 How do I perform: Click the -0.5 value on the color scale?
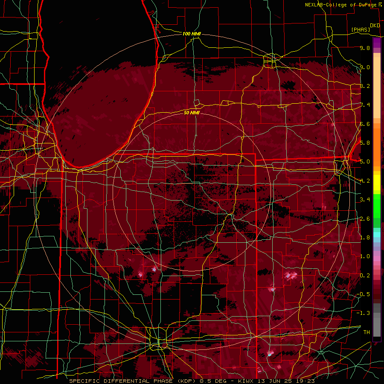click(363, 294)
